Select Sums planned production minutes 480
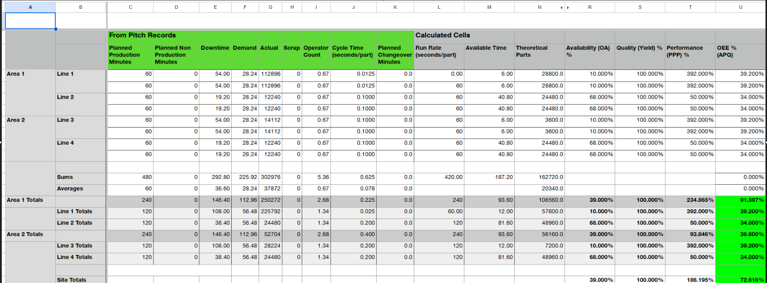This screenshot has height=283, width=767. (130, 177)
